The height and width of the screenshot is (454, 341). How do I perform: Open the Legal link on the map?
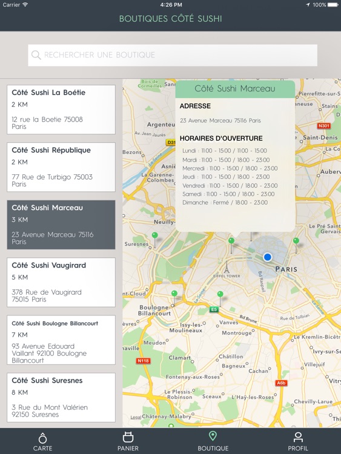click(x=136, y=417)
